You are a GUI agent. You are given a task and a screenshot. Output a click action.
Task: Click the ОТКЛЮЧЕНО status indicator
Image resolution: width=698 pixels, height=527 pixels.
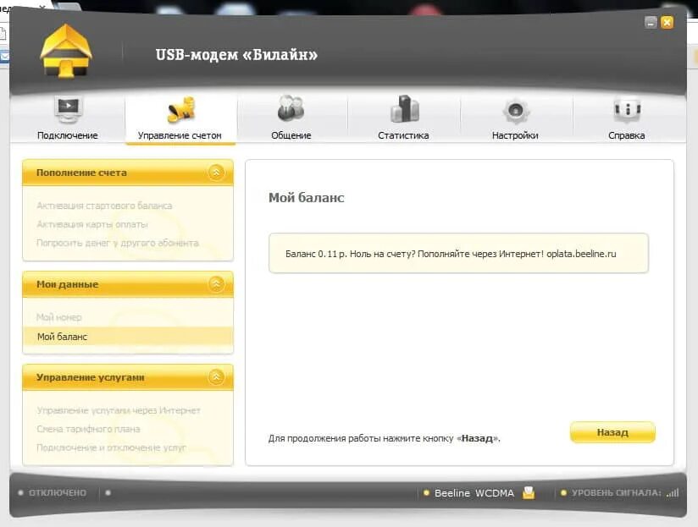pos(58,493)
